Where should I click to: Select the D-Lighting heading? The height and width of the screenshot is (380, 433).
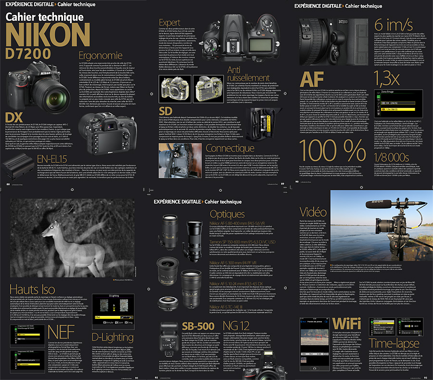click(113, 338)
